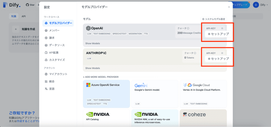Click Anthropic quota info icon
Viewport: 271px width, 127px height.
[195, 53]
